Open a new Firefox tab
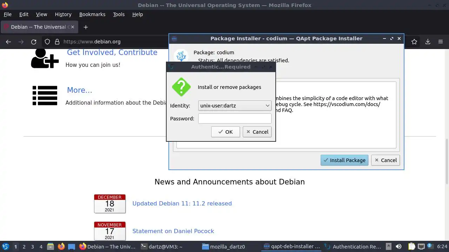Screen dimensions: 449x252 pos(86,27)
